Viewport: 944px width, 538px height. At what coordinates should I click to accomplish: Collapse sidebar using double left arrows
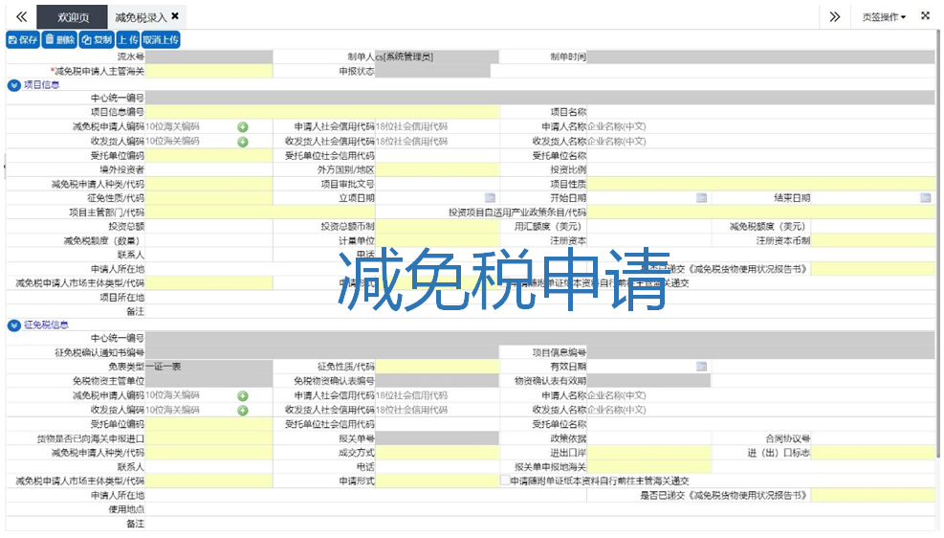[21, 16]
